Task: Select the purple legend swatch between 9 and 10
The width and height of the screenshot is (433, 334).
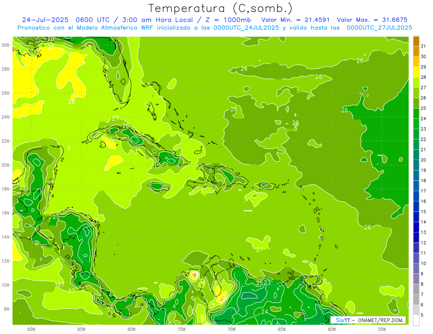Action: (x=416, y=268)
